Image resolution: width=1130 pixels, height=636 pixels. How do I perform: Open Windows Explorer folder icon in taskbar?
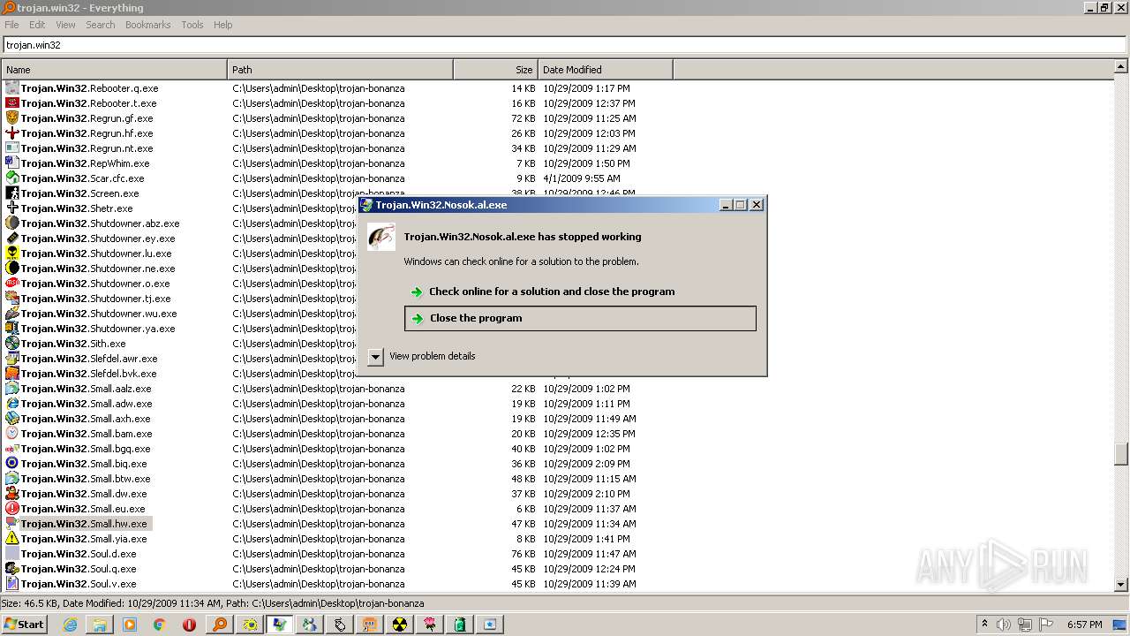[100, 625]
